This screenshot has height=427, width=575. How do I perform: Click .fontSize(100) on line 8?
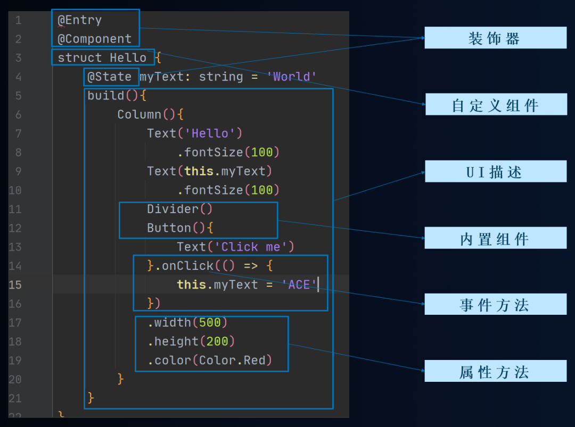(x=228, y=152)
